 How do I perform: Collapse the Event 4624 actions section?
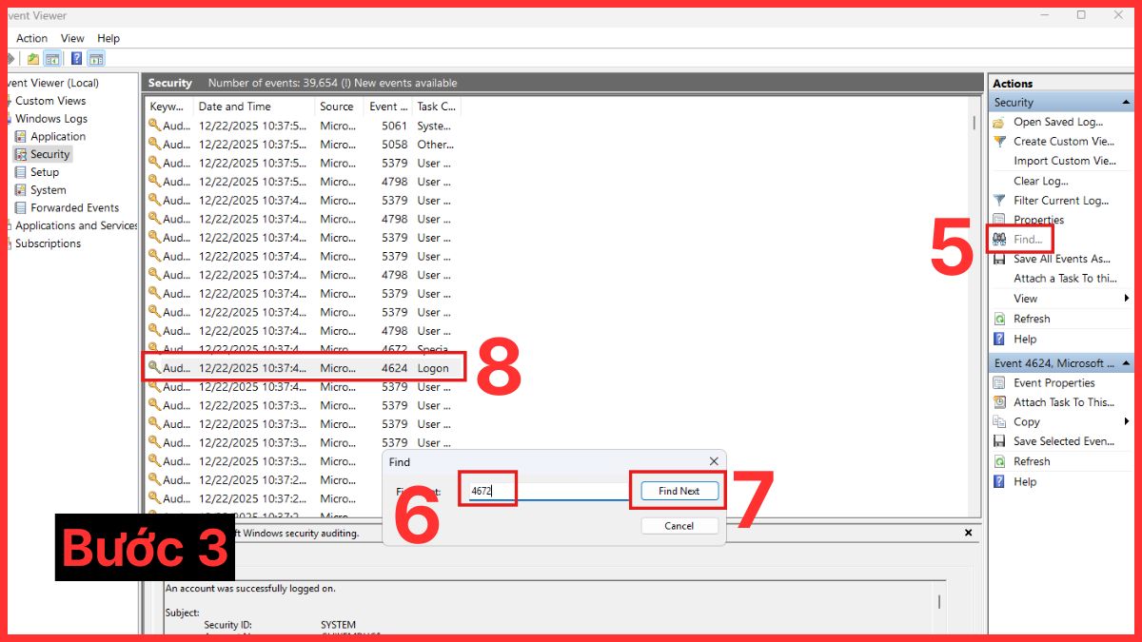[1127, 363]
